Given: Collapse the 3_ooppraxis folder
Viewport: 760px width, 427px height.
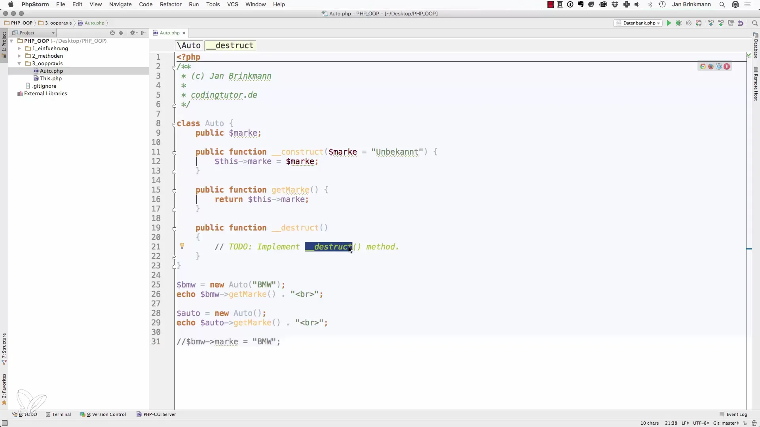Looking at the screenshot, I should (19, 64).
